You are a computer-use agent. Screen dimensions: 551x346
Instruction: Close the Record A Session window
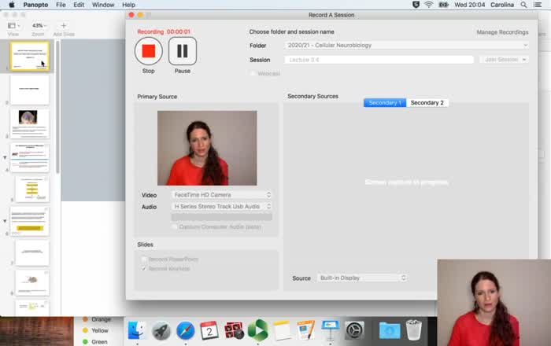point(131,15)
